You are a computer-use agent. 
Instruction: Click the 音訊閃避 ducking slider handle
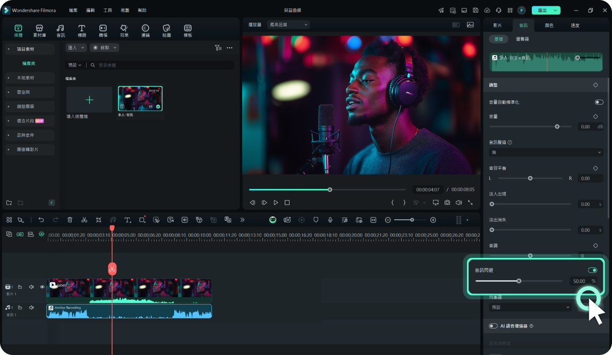[518, 281]
